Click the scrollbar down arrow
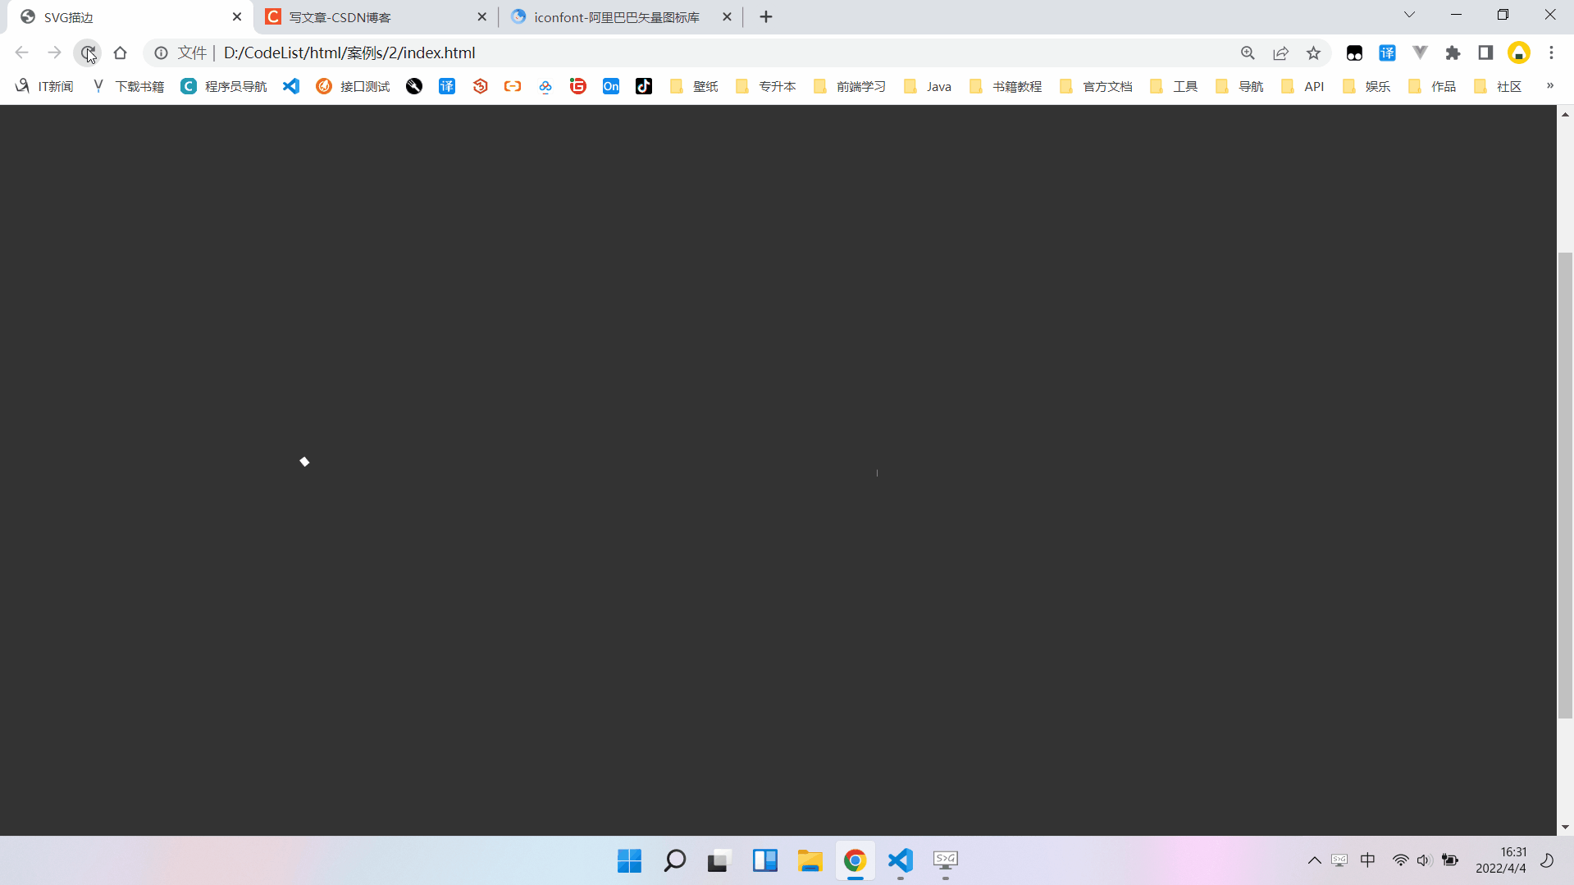Viewport: 1574px width, 885px height. click(1565, 827)
